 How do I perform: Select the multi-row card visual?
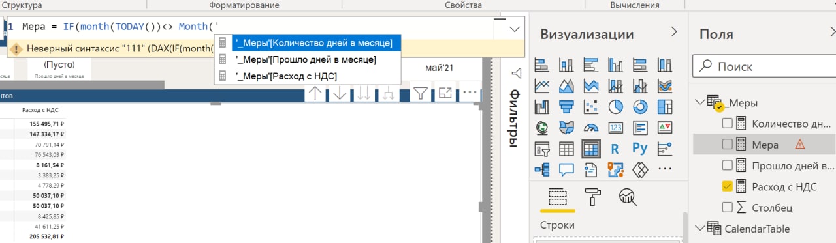[639, 127]
